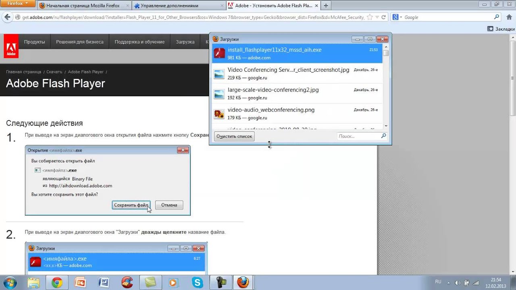Switch to Управление дополнениями tab

point(178,6)
